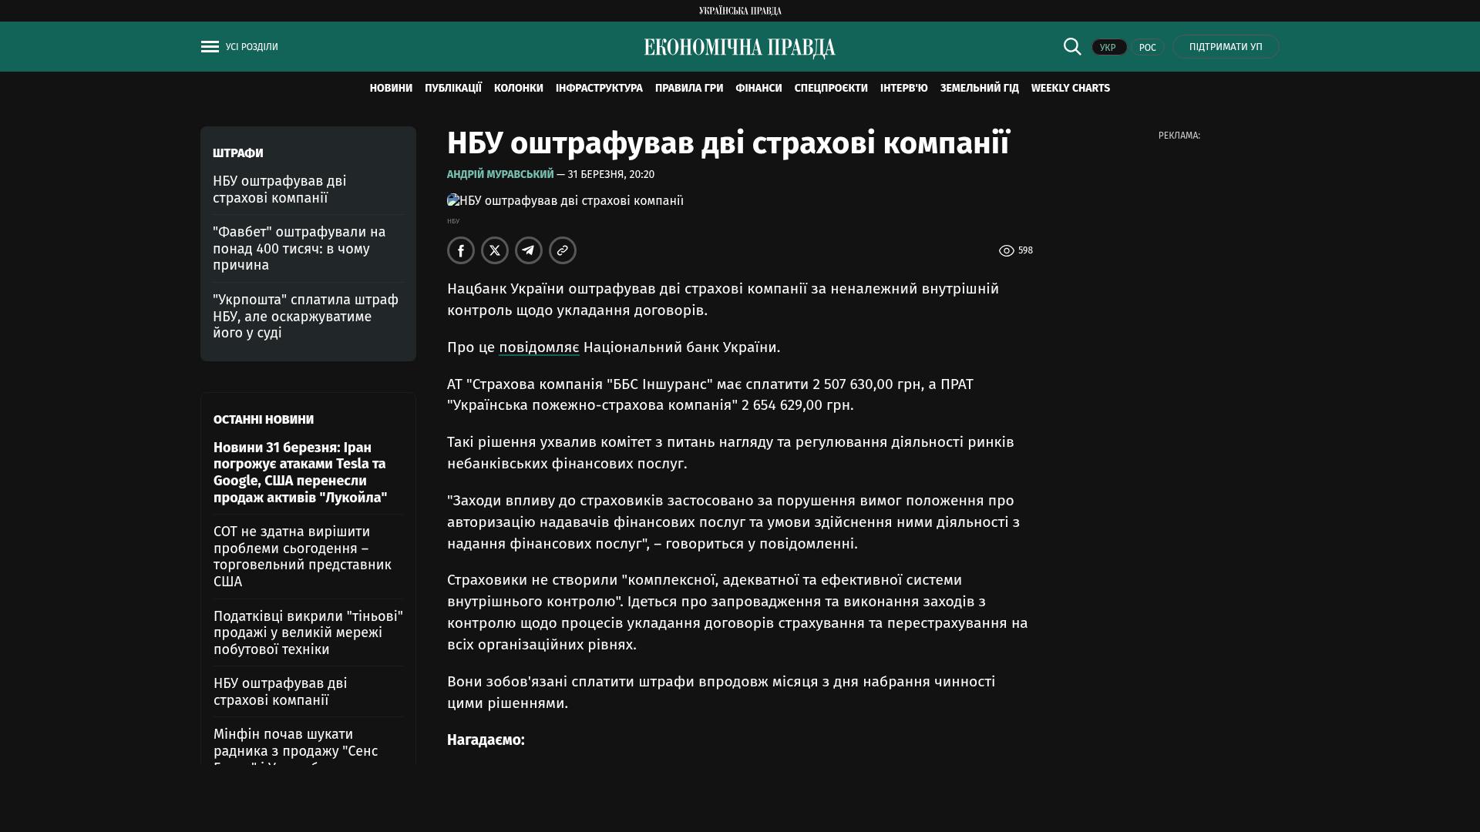The image size is (1480, 832).
Task: Open the НОВИНИ menu item
Action: (391, 89)
